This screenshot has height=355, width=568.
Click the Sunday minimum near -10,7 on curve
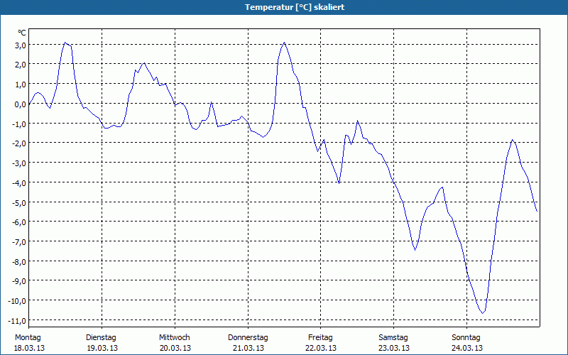click(x=482, y=313)
